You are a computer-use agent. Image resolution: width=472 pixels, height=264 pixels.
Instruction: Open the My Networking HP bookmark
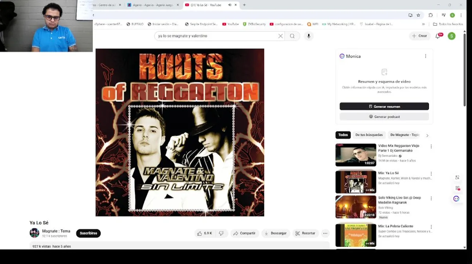tap(339, 24)
